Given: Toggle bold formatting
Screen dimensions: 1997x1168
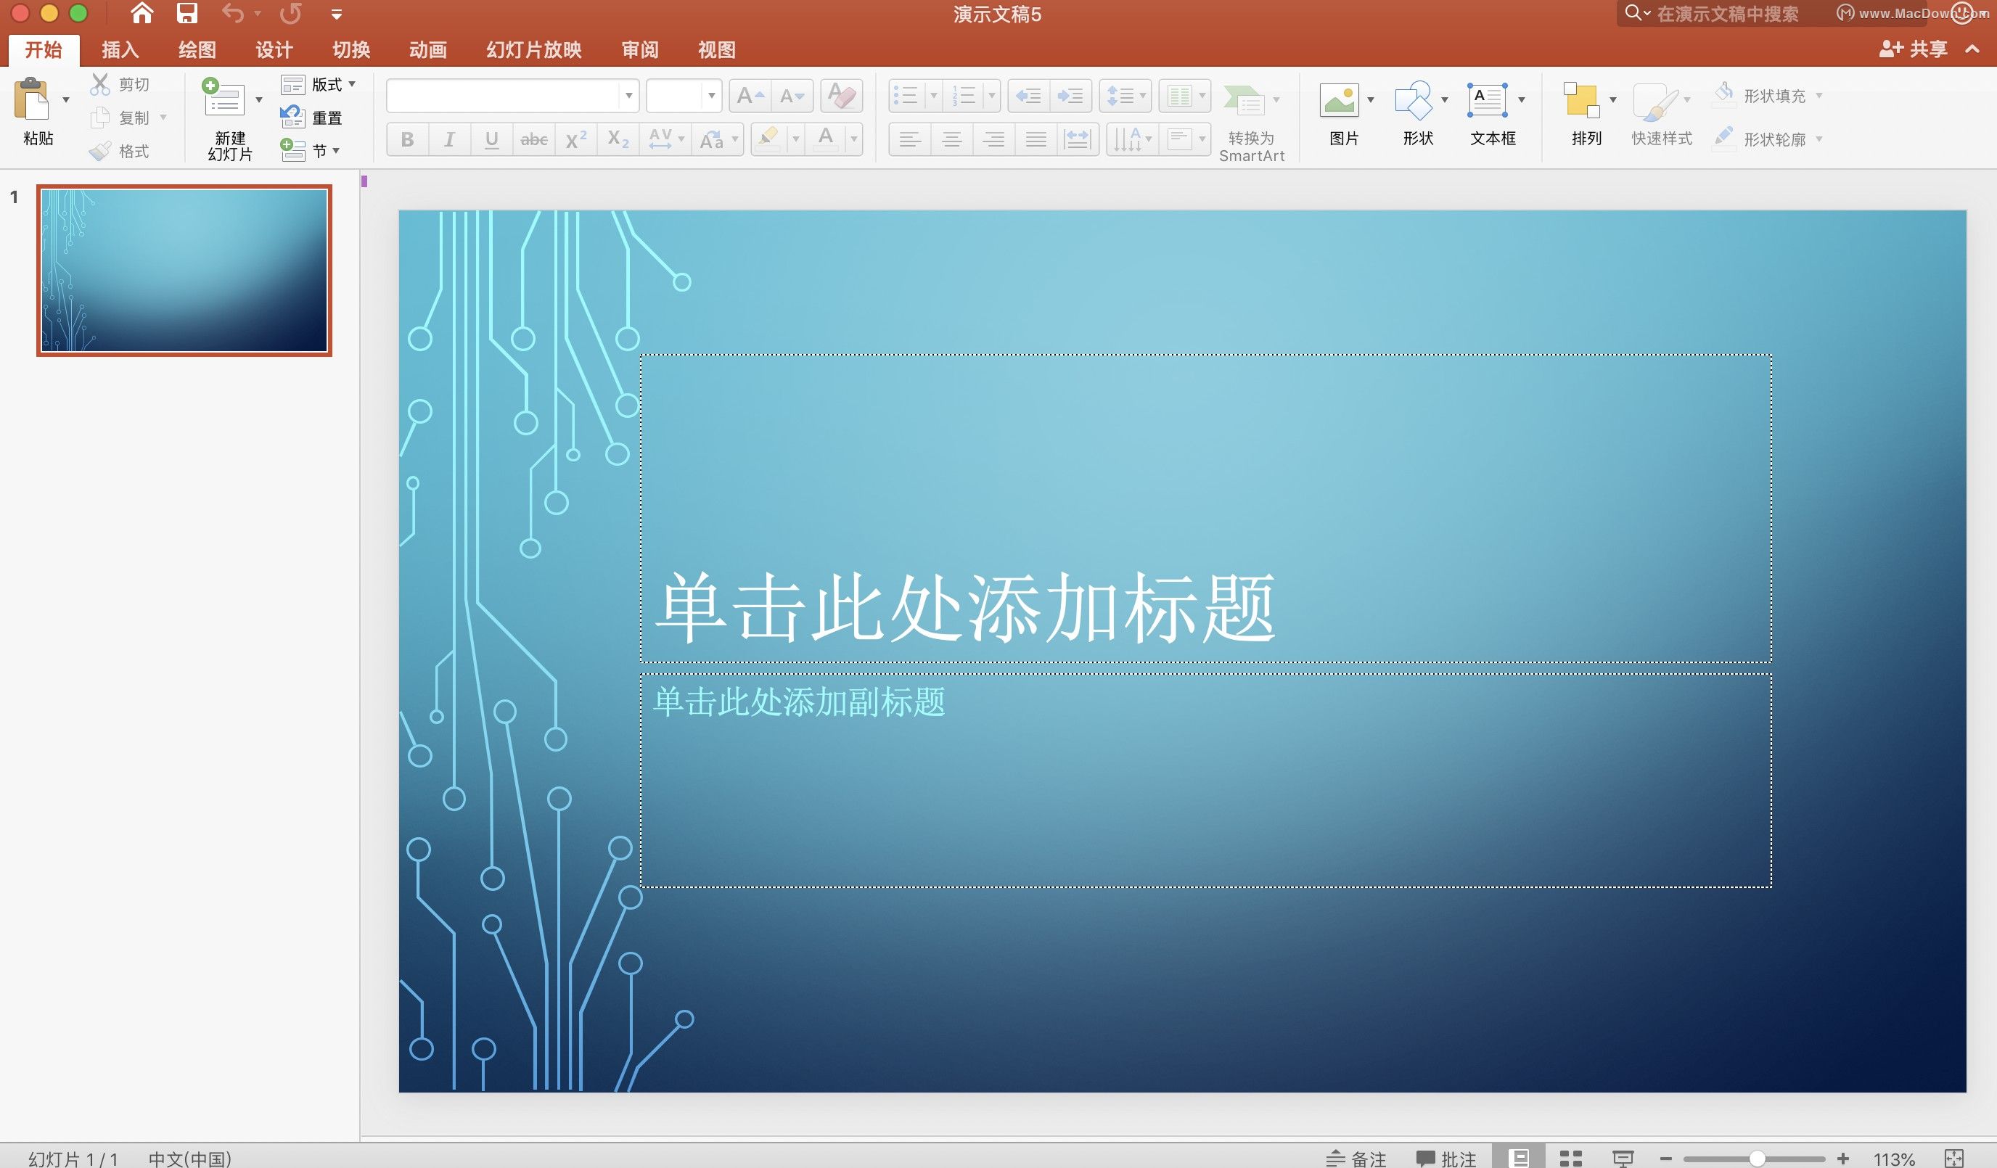Looking at the screenshot, I should 407,139.
